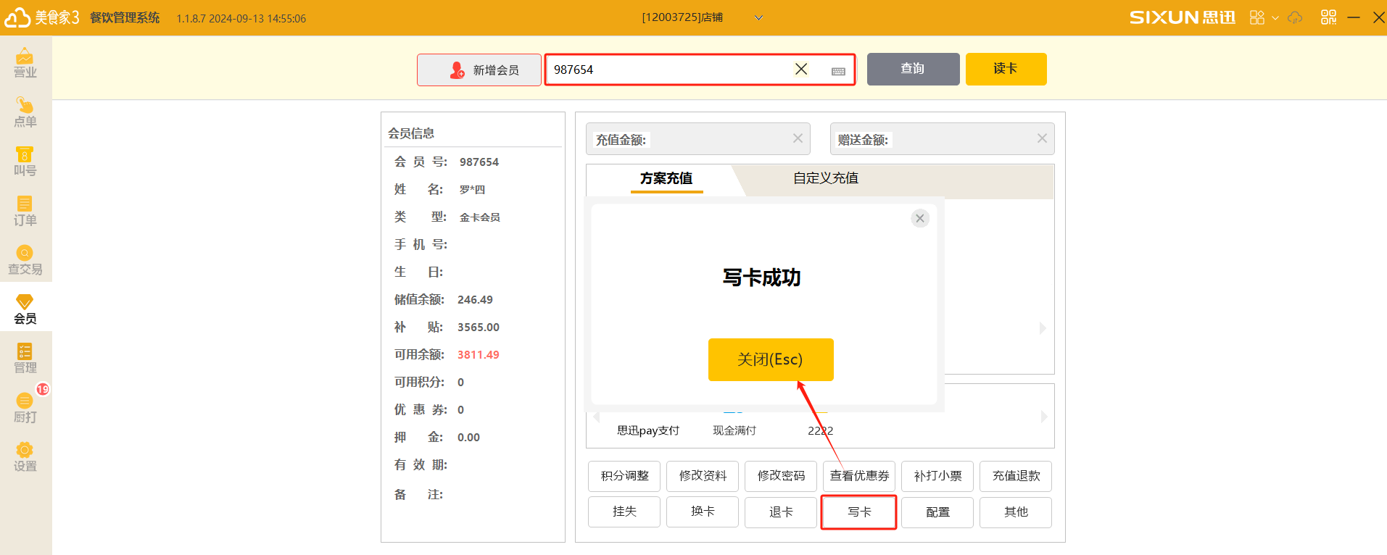Close the 写卡成功 dialog with X
This screenshot has height=555, width=1387.
(920, 218)
